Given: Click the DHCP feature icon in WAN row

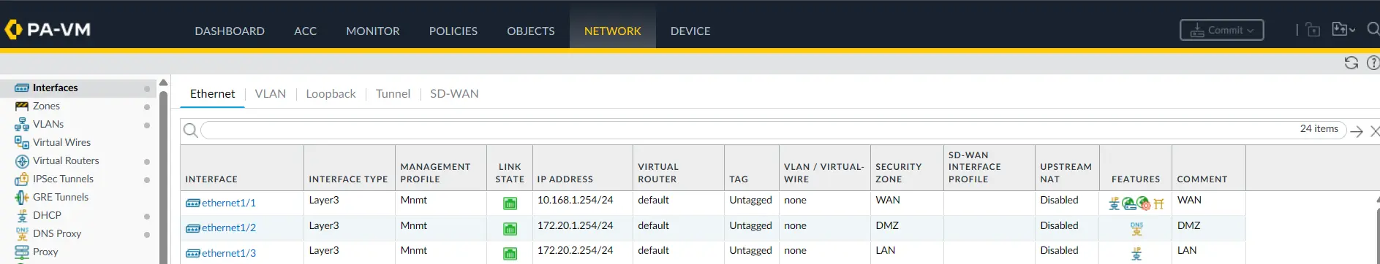Looking at the screenshot, I should point(1114,204).
